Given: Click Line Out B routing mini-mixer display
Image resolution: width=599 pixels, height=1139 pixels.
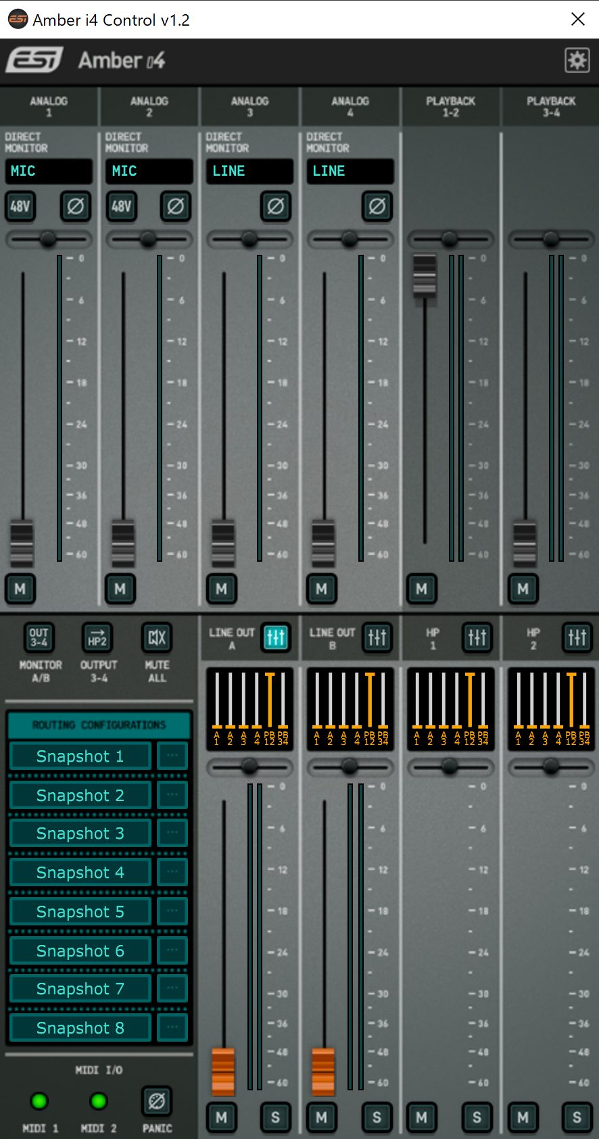Looking at the screenshot, I should click(350, 709).
